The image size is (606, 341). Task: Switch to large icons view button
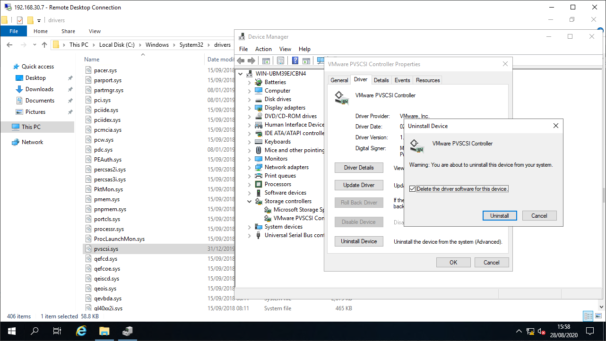(x=598, y=316)
